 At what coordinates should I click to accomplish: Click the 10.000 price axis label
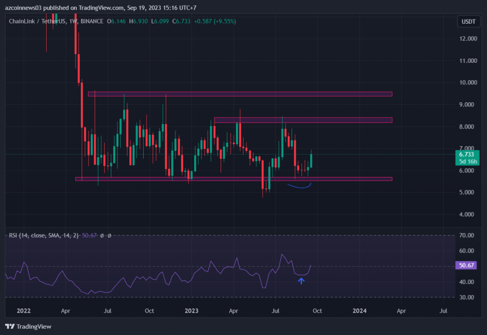point(468,82)
